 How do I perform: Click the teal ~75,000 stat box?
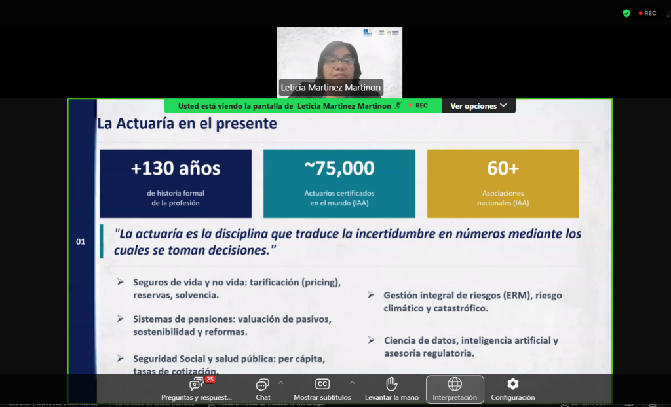click(x=339, y=183)
